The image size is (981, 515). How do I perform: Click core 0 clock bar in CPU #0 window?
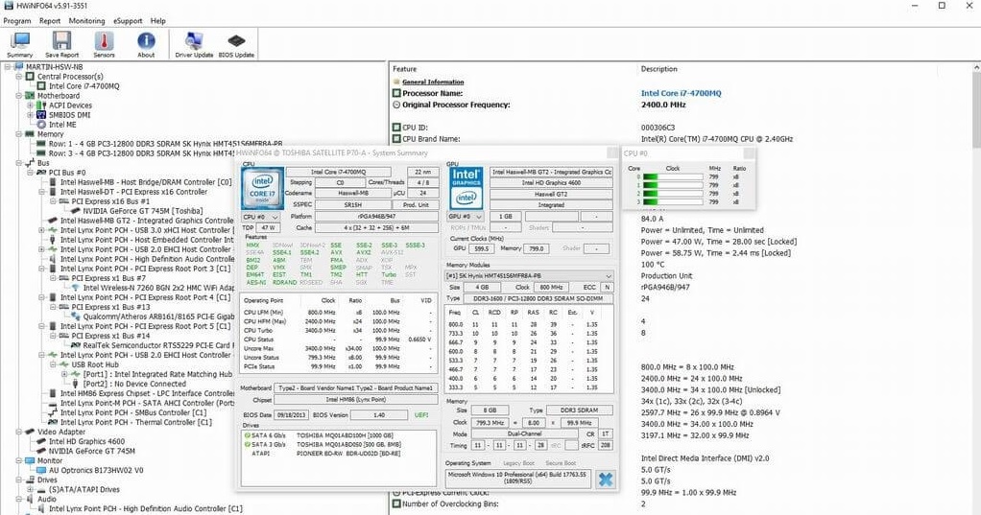click(x=673, y=176)
